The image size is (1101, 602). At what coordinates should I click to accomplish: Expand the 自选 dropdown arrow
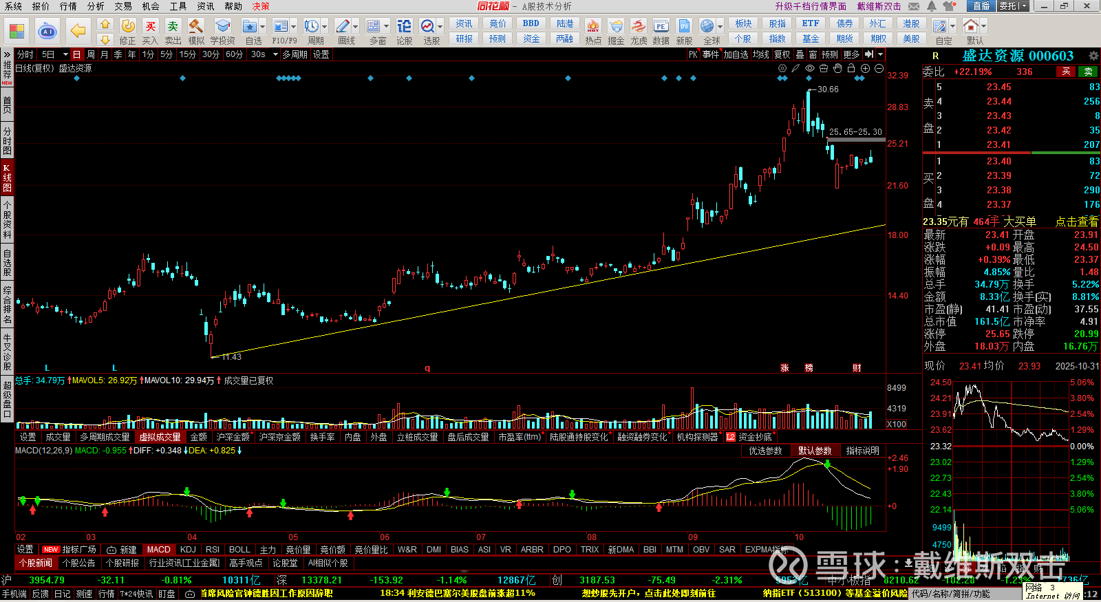click(264, 27)
